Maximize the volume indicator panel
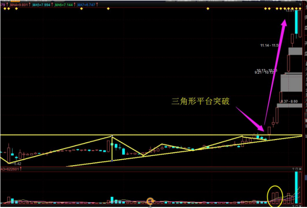Screen dimensions: 307x208 click(297, 169)
